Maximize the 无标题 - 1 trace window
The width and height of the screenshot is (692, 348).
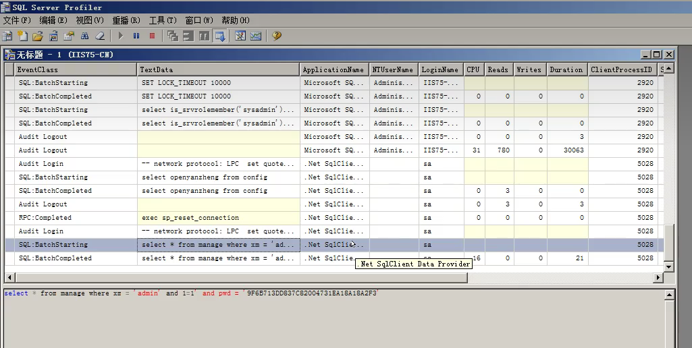click(657, 54)
